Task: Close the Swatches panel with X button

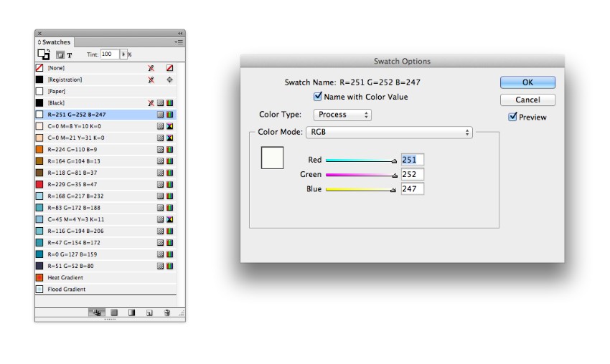Action: (x=39, y=34)
